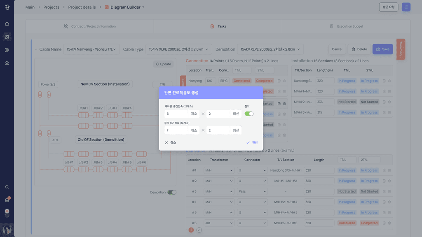422x237 pixels.
Task: Click the 승인 요청 button
Action: (388, 7)
